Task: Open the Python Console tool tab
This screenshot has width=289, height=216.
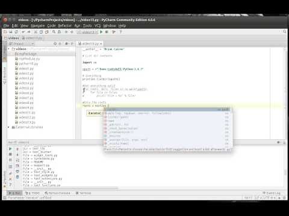Action: click(58, 193)
